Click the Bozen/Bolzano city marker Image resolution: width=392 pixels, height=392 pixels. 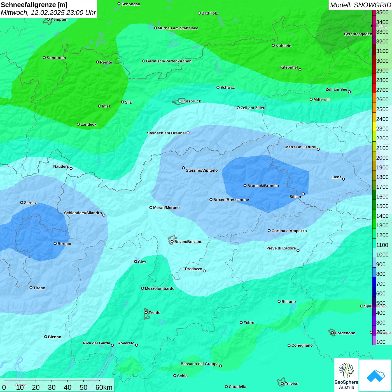(x=172, y=242)
